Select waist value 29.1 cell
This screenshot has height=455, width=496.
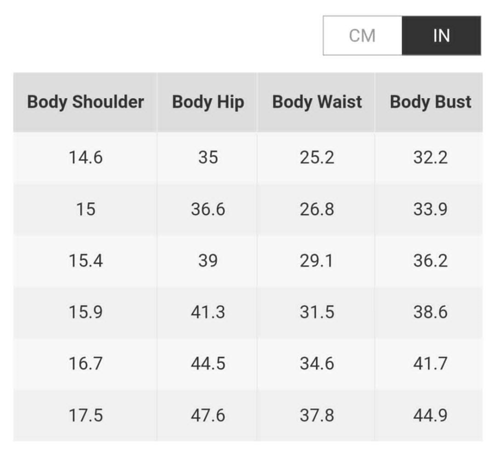(316, 261)
